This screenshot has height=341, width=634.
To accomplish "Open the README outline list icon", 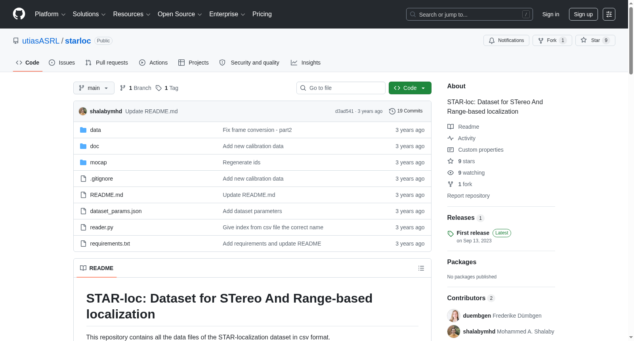I will point(421,268).
